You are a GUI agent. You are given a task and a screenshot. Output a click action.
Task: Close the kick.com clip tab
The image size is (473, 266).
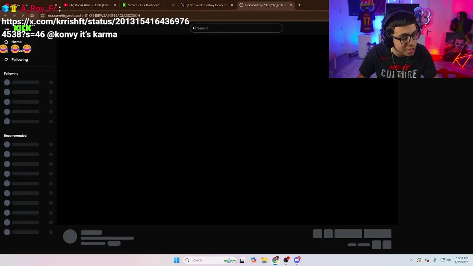point(290,5)
